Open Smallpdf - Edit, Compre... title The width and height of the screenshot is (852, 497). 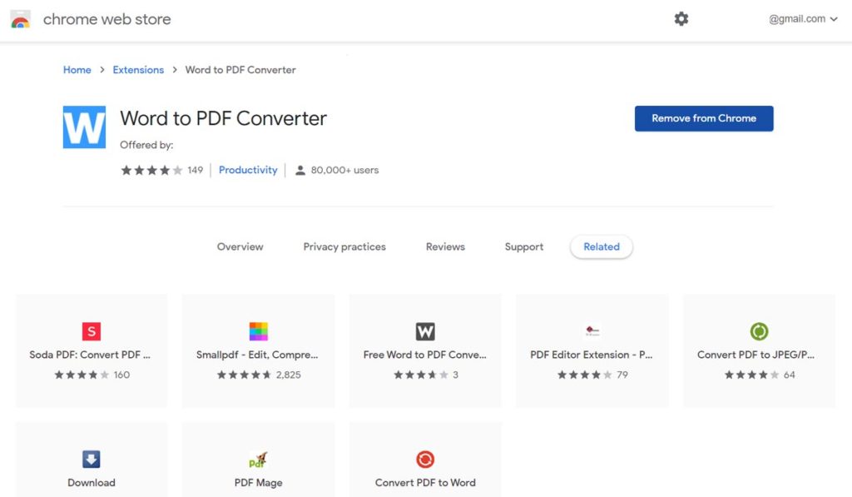[x=257, y=355]
